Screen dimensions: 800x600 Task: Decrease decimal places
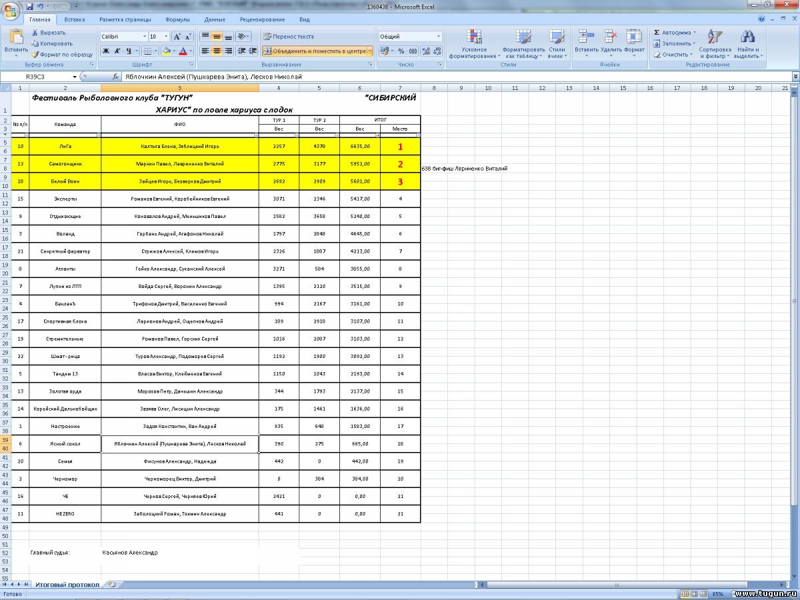pos(437,51)
